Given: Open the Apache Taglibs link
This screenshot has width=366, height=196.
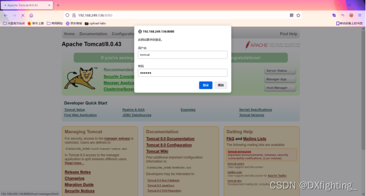Looking at the screenshot, I should coord(277,176).
